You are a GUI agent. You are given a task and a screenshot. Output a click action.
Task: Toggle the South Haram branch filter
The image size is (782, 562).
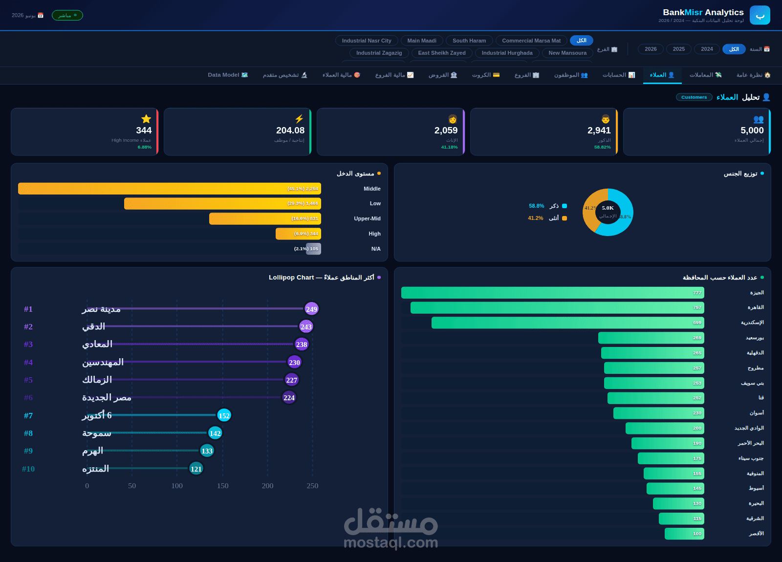(469, 41)
